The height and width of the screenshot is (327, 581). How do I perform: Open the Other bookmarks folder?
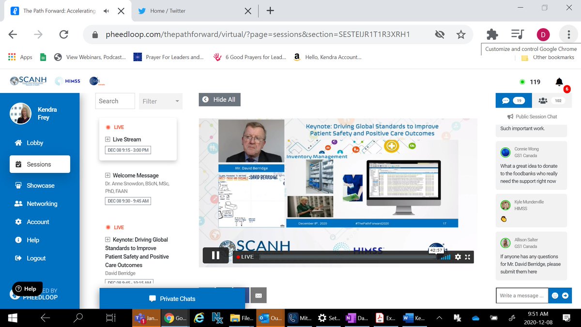point(548,57)
